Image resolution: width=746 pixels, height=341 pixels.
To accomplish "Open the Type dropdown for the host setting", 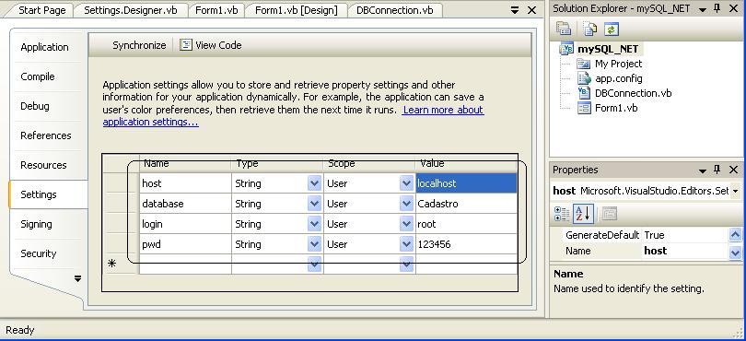I will [314, 183].
